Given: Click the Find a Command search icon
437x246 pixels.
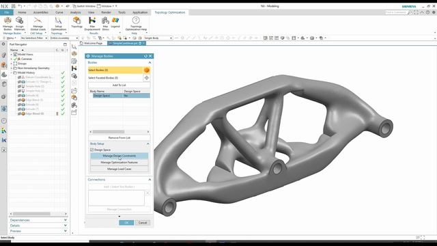Looking at the screenshot, I should pyautogui.click(x=410, y=12).
